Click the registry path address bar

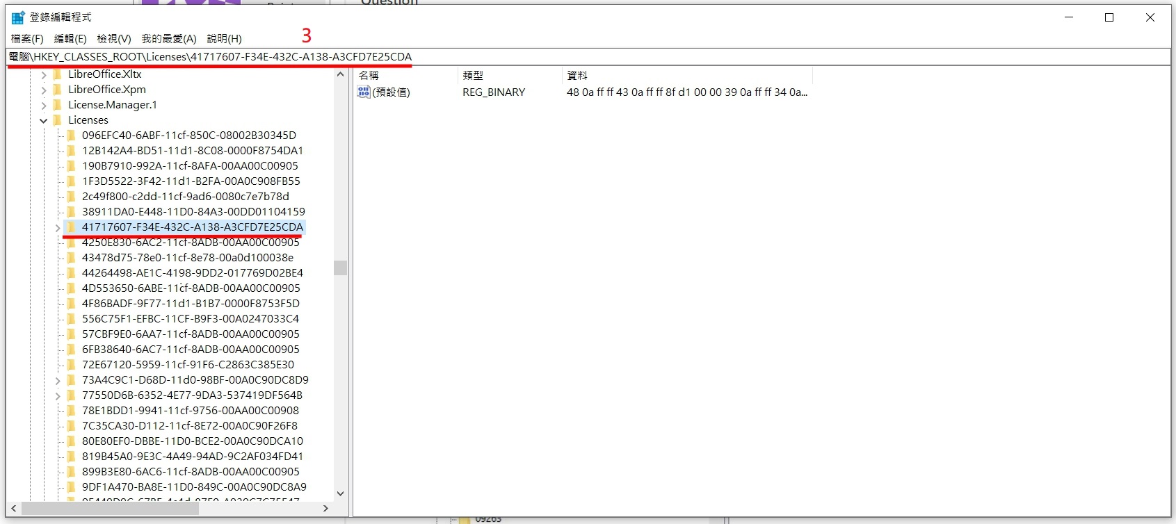588,57
